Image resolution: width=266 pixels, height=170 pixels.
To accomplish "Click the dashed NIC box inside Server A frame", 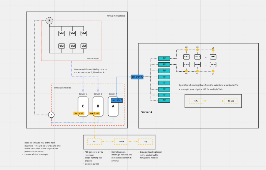I will pos(196,101).
